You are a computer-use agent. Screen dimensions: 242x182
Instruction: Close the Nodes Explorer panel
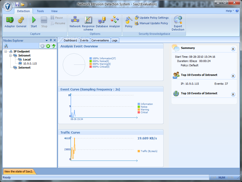(x=55, y=40)
